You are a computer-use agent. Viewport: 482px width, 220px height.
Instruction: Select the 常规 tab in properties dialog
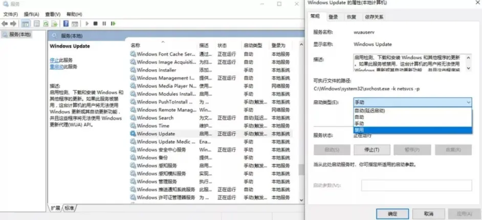315,16
